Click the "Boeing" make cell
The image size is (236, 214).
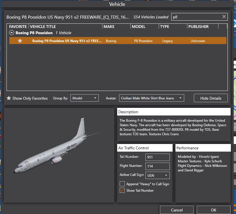point(111,41)
